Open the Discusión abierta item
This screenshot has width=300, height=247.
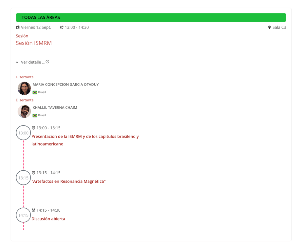pos(48,219)
